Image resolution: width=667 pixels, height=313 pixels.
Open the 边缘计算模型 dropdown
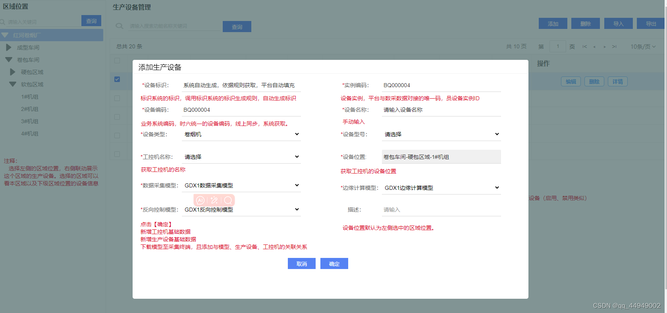(x=441, y=188)
